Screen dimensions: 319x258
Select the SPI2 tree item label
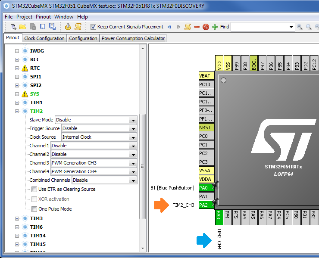point(36,85)
